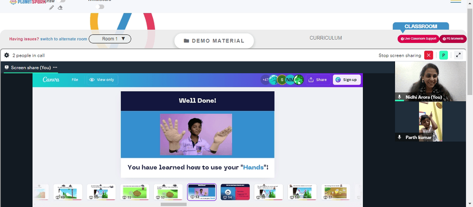Toggle the WhiteBoard switch
Screen dimensions: 473x207
click(99, 7)
